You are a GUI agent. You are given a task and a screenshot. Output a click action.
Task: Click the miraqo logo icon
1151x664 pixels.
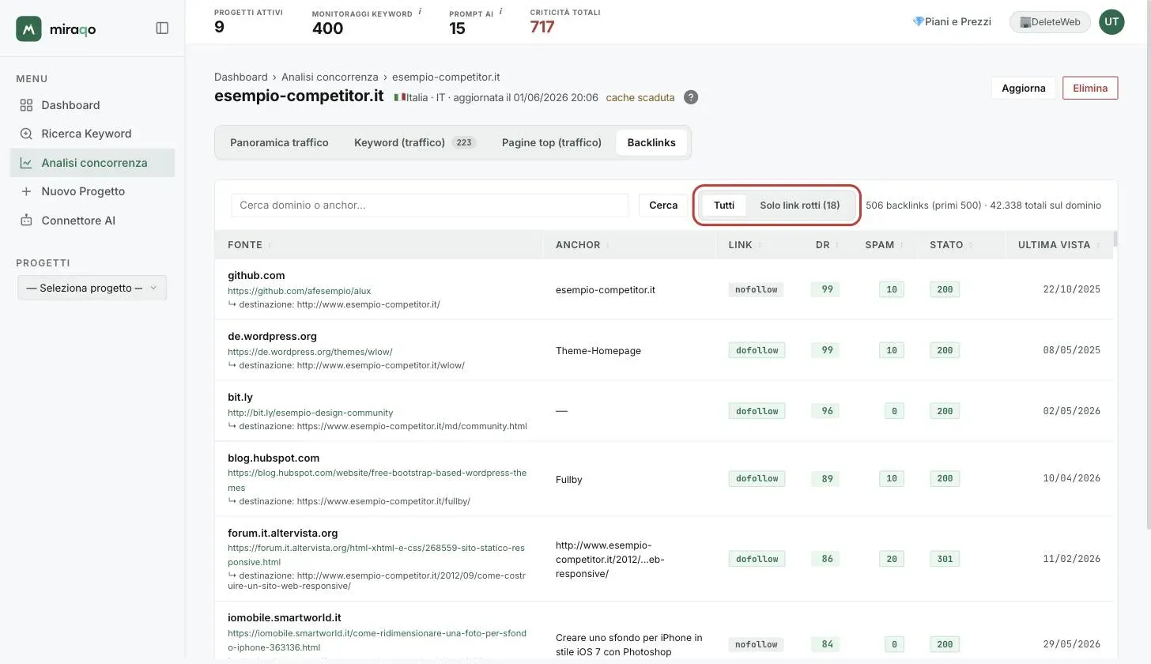click(x=28, y=28)
